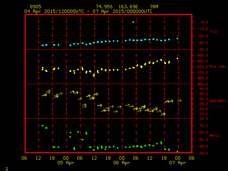228x171 pixels.
Task: Click the frame number 2 at bottom-left
Action: point(7,168)
